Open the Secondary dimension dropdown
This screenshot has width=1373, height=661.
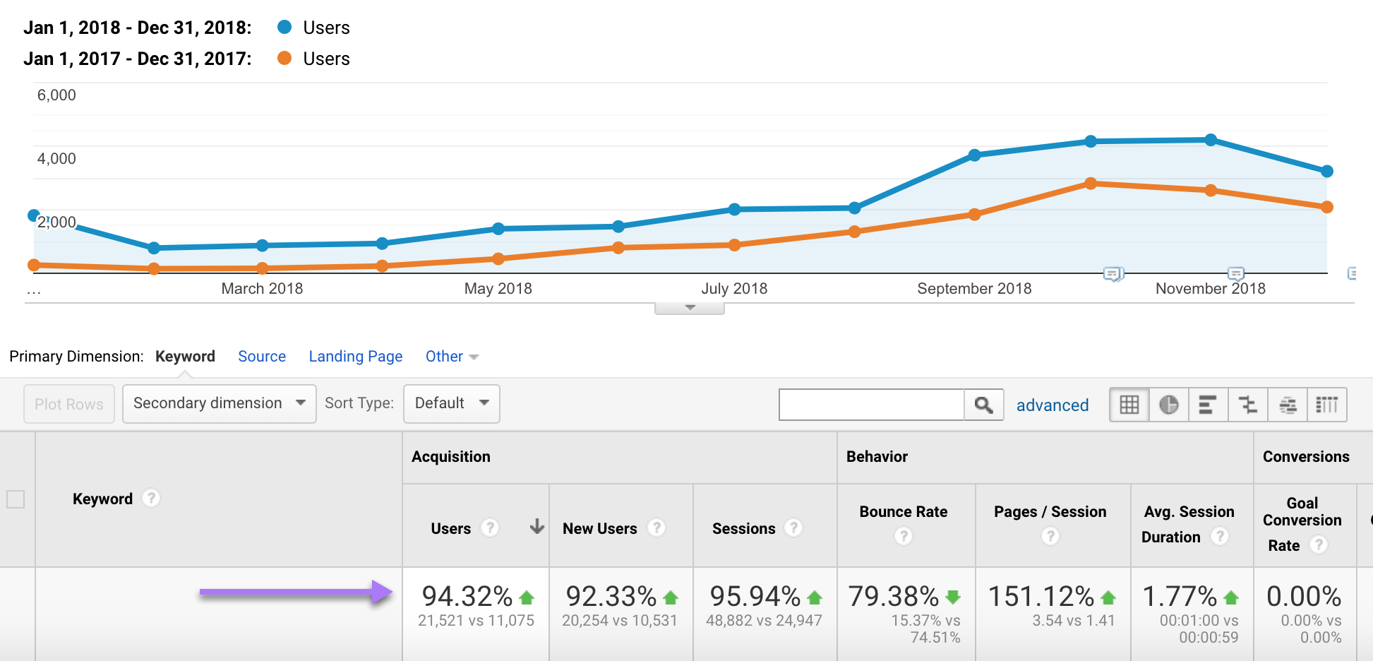[x=219, y=403]
